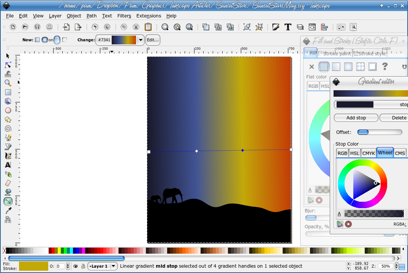Open the File menu
This screenshot has height=273, width=408.
(10, 16)
